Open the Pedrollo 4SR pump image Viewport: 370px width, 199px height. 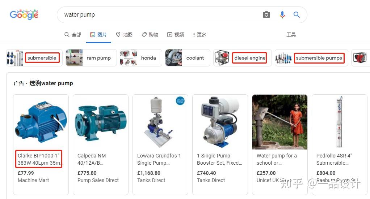pyautogui.click(x=339, y=122)
